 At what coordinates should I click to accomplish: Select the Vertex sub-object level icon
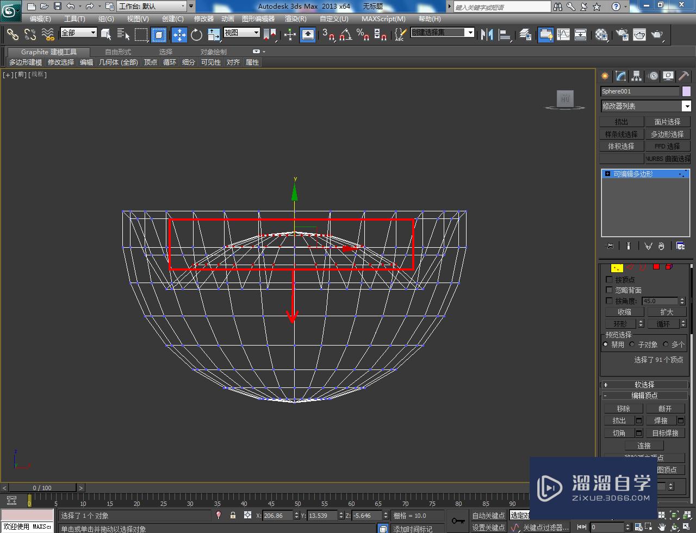tap(617, 267)
